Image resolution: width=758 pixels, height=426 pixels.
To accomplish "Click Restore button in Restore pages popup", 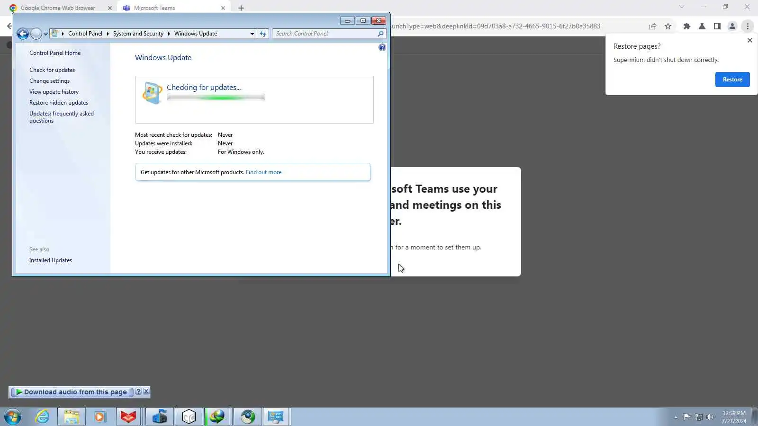I will [732, 80].
